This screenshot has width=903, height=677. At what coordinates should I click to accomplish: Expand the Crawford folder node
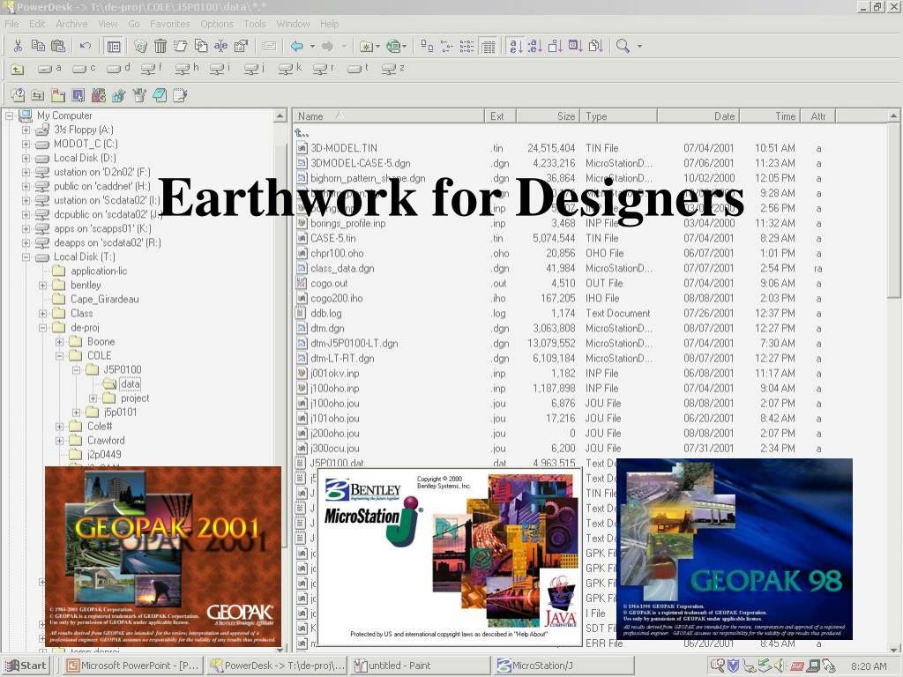pos(59,441)
